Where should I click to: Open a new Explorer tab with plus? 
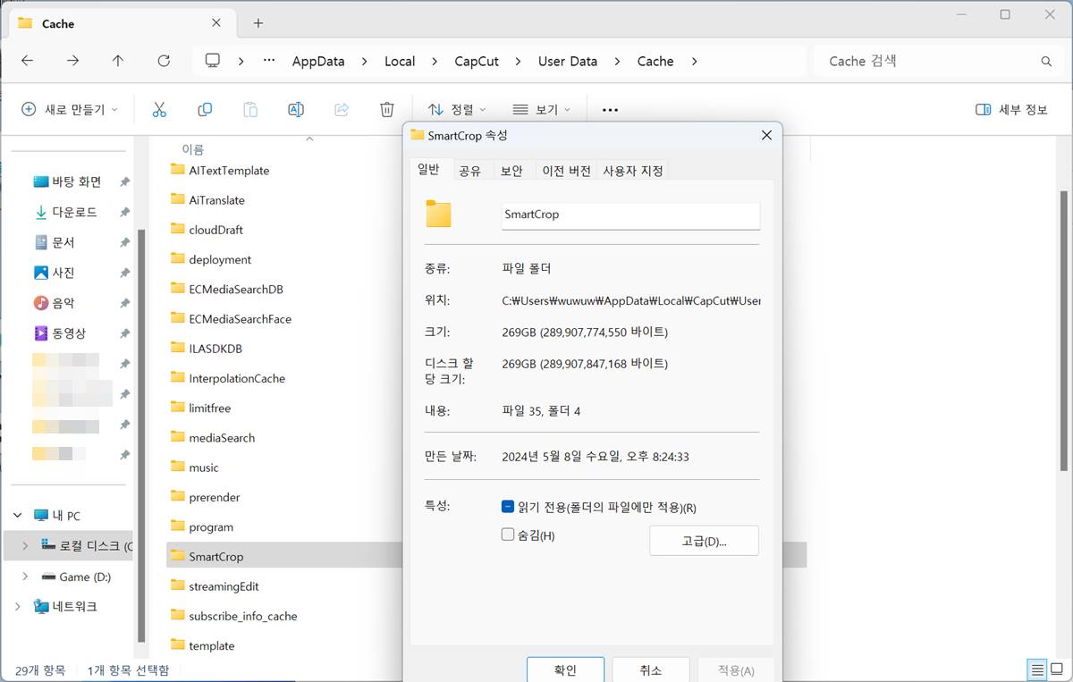(x=258, y=23)
